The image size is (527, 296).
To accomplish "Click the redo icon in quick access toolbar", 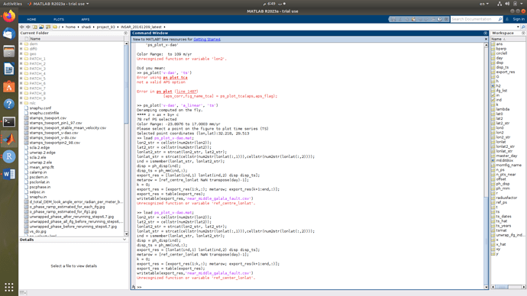I will 426,19.
